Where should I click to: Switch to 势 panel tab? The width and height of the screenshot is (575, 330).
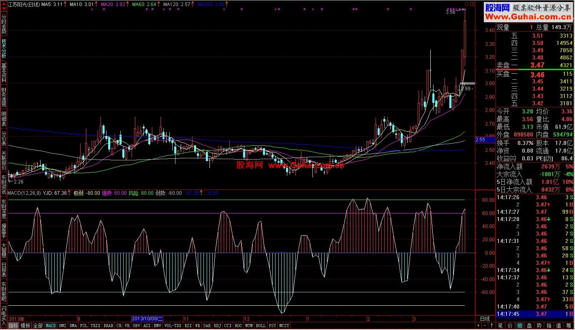tap(539, 326)
